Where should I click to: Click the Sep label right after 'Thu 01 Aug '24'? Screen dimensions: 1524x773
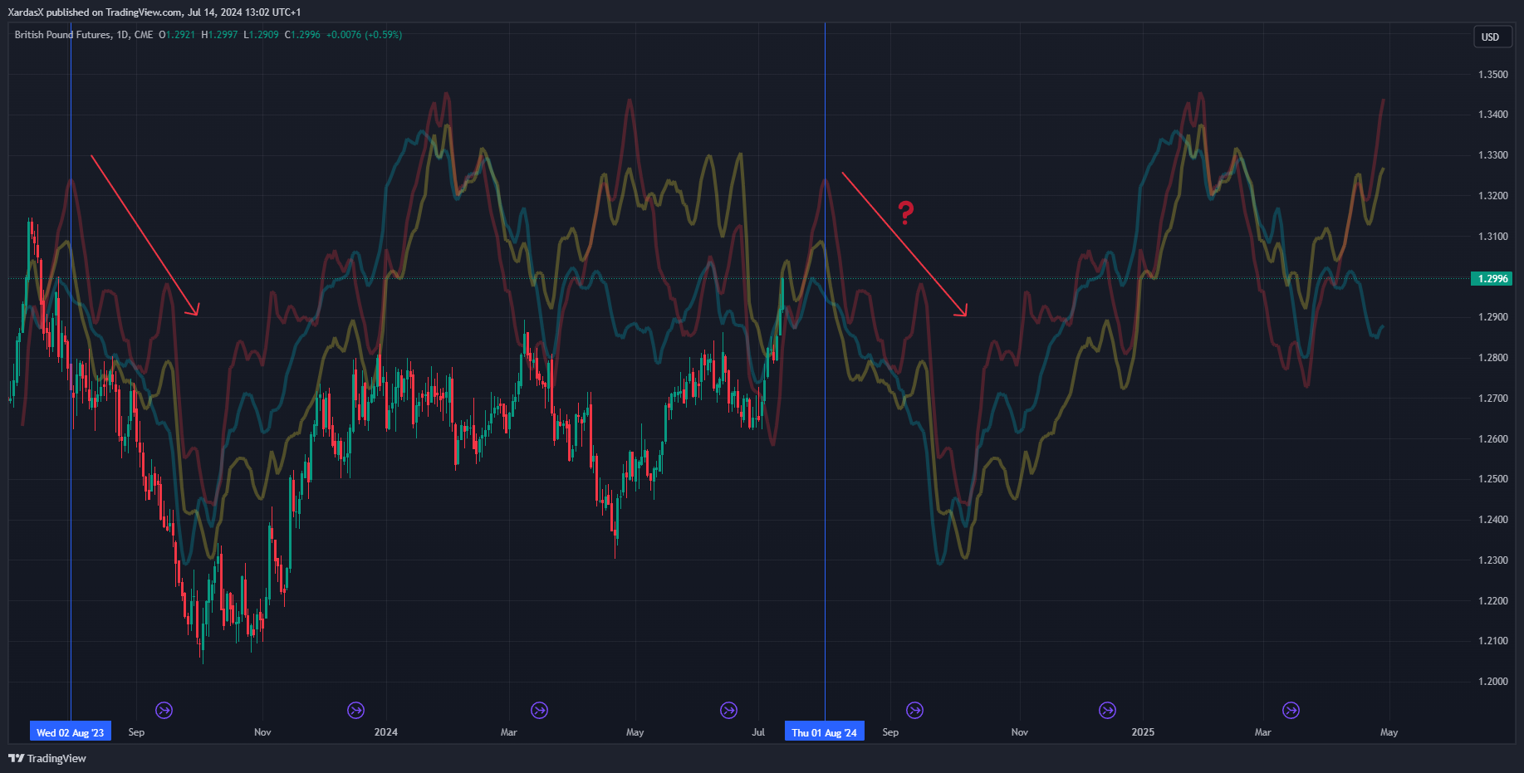890,732
